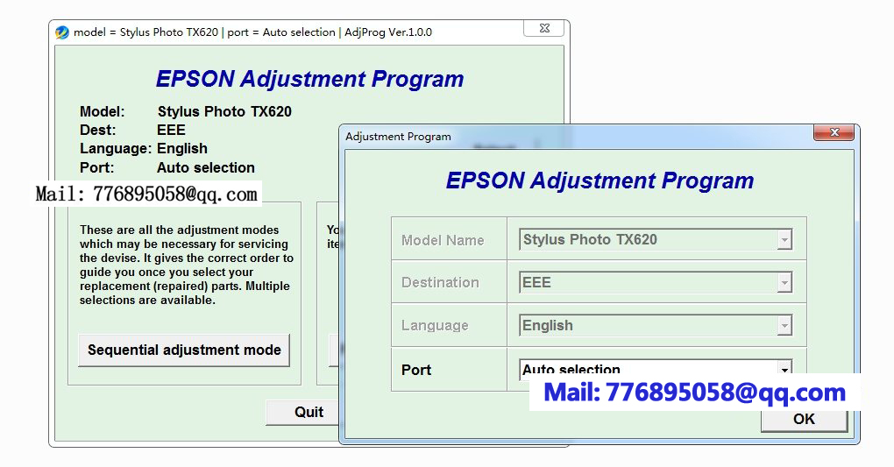Click the Destination label in dialog

[440, 283]
